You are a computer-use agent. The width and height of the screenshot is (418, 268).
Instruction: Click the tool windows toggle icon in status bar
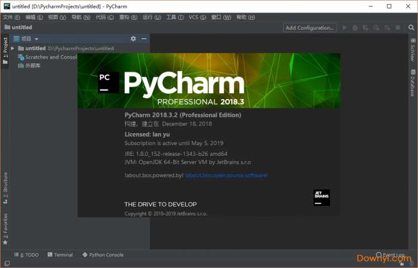coord(7,263)
